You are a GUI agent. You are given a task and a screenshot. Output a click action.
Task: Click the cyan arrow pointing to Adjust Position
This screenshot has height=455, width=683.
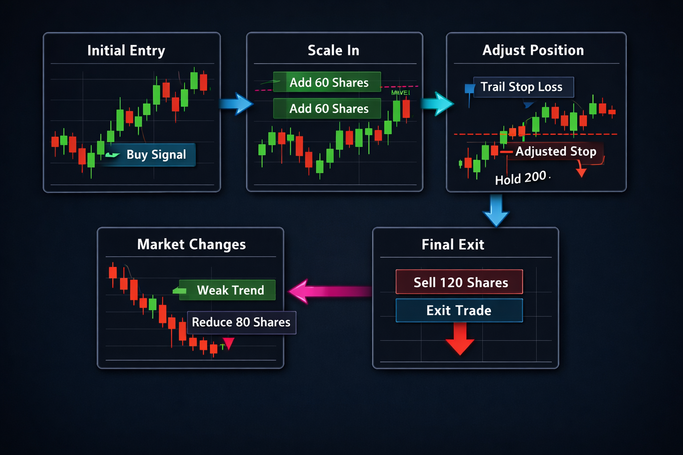[x=437, y=104]
